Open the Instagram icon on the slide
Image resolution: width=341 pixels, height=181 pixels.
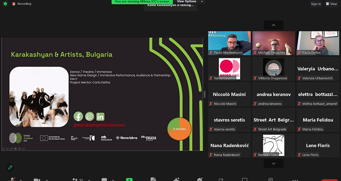pos(89,117)
